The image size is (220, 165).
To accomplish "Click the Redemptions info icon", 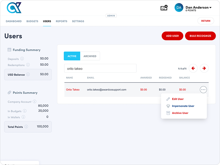I will point(28,65).
